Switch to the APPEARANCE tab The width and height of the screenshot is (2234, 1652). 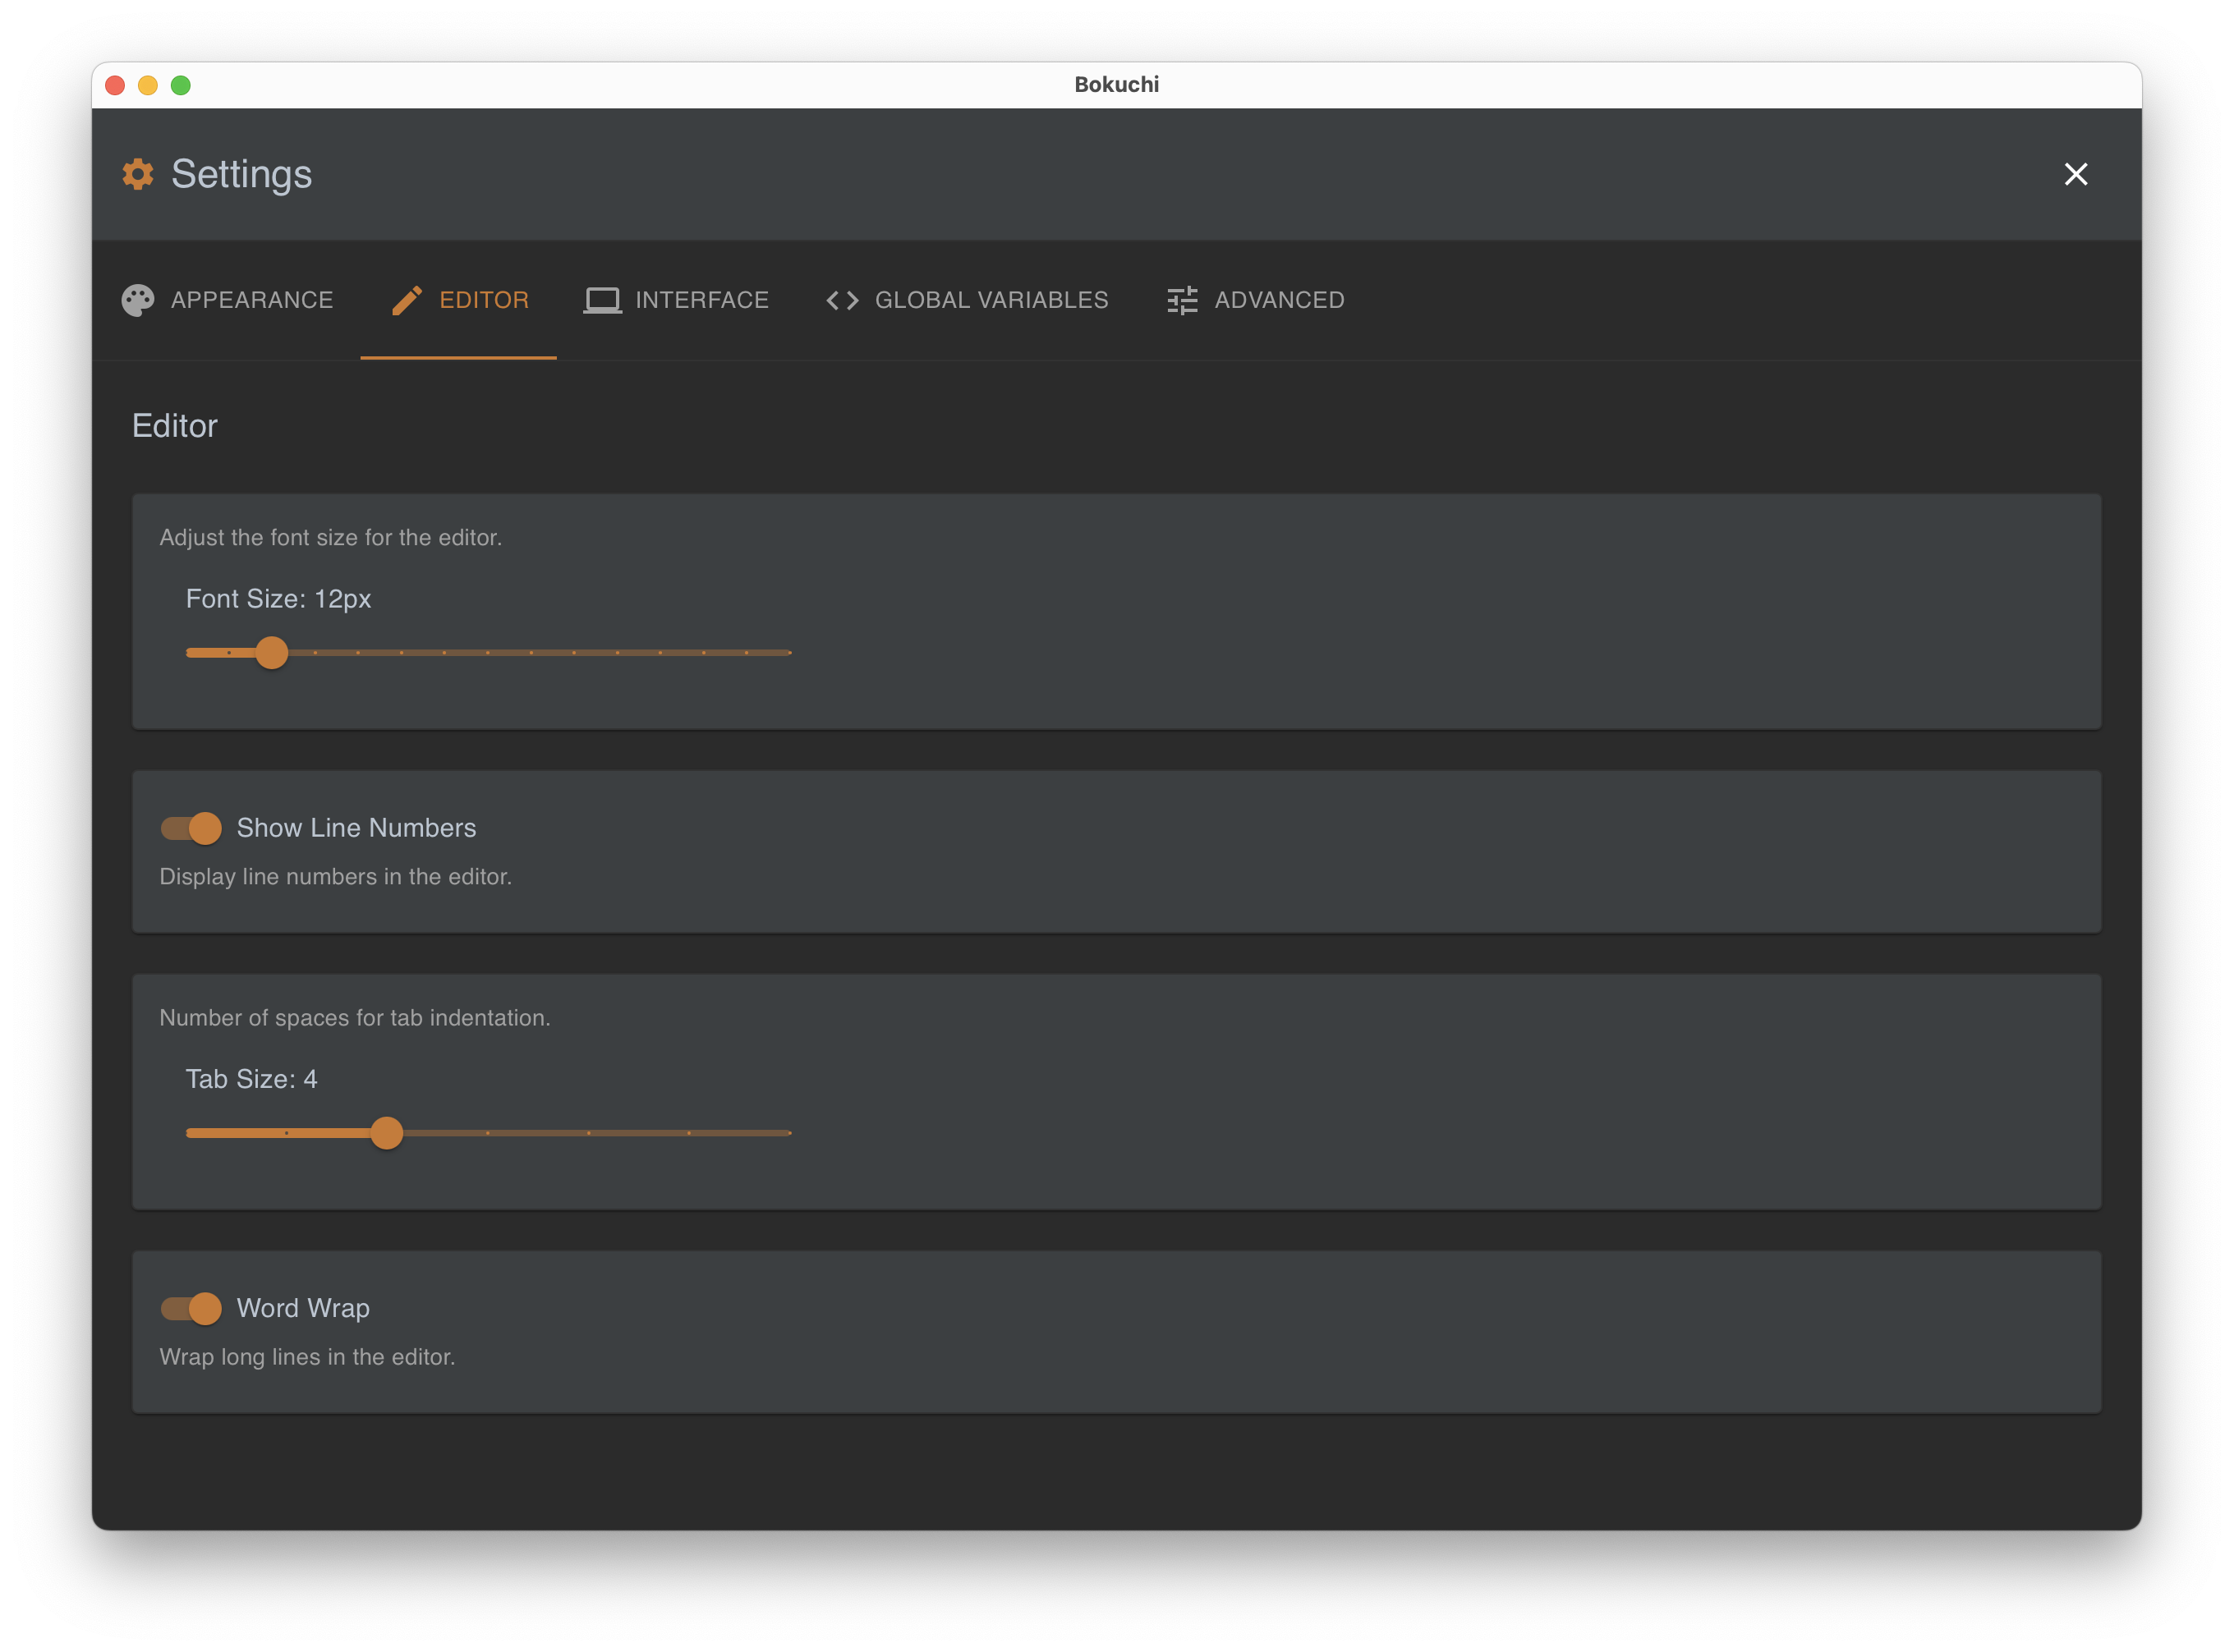tap(251, 300)
